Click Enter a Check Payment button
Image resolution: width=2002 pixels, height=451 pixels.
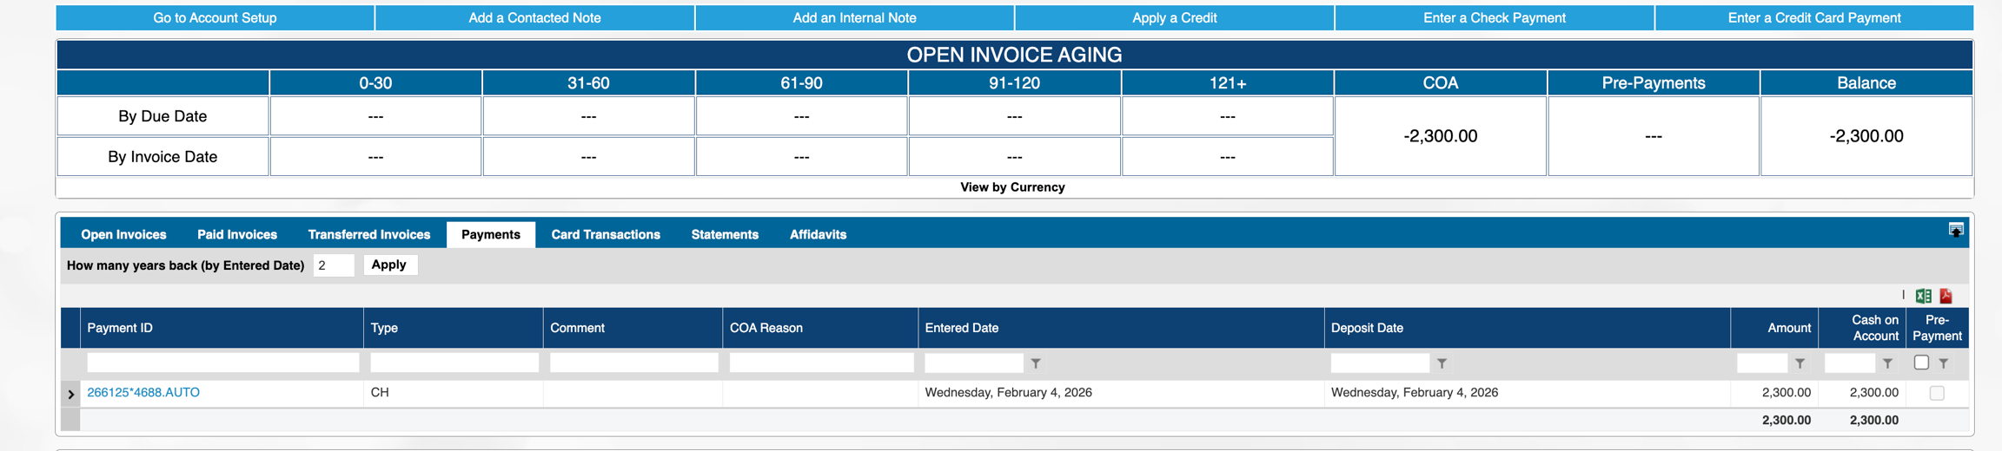(1494, 17)
